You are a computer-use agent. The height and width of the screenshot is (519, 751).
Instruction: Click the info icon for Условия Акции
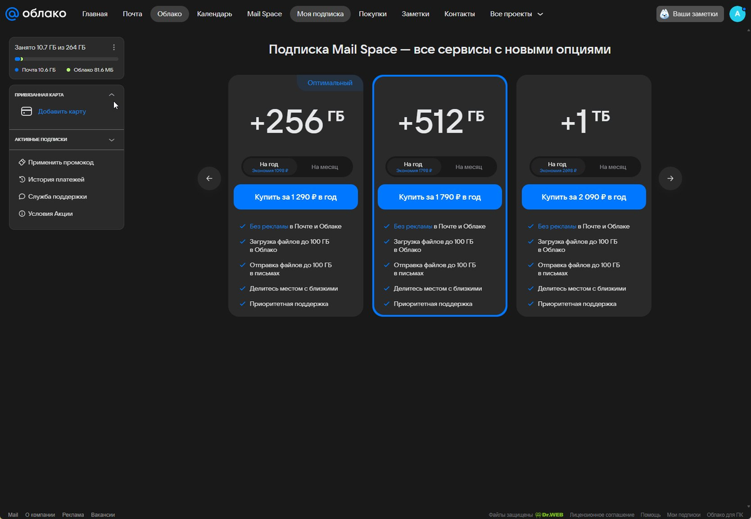pos(22,213)
